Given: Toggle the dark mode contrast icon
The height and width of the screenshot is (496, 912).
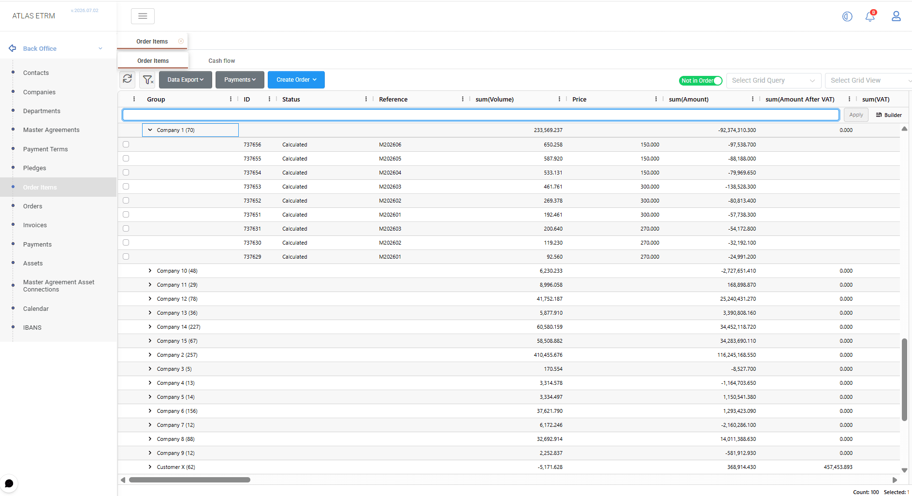Looking at the screenshot, I should click(x=847, y=16).
